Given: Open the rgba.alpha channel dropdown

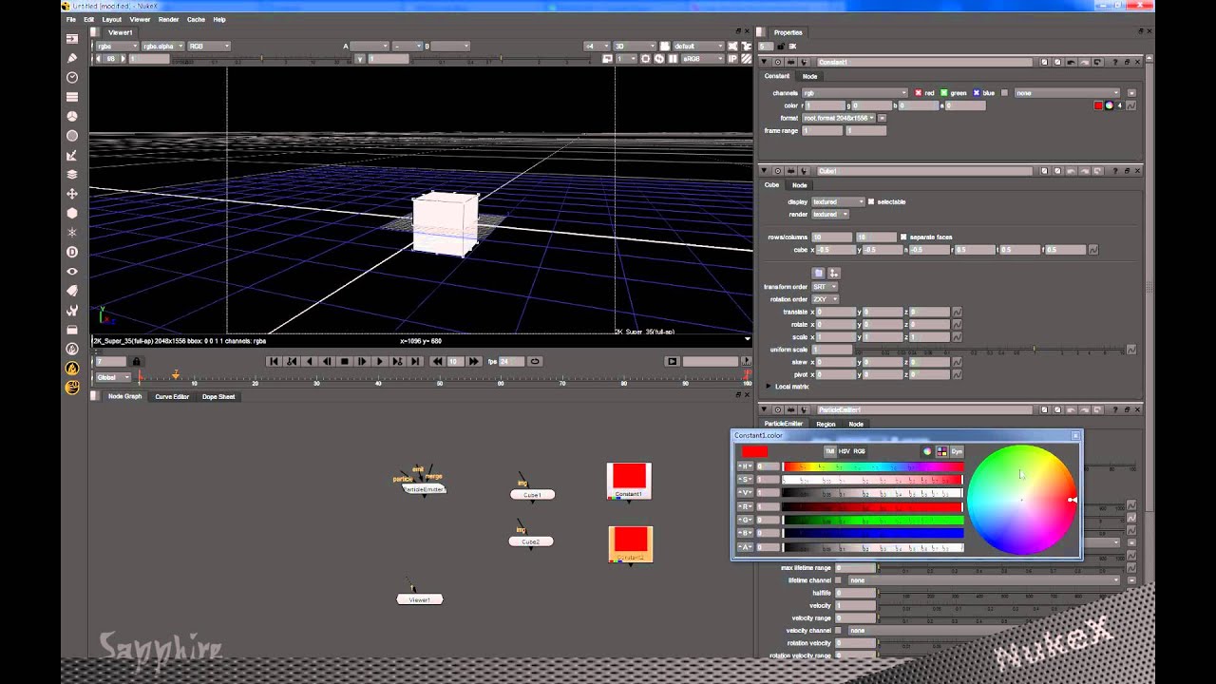Looking at the screenshot, I should [163, 46].
